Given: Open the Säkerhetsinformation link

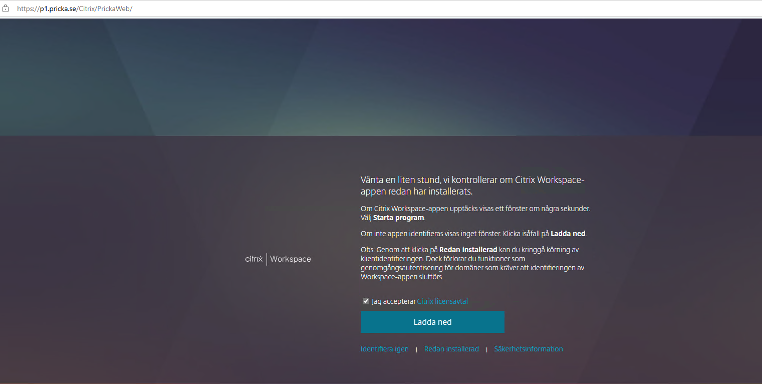Looking at the screenshot, I should [529, 349].
